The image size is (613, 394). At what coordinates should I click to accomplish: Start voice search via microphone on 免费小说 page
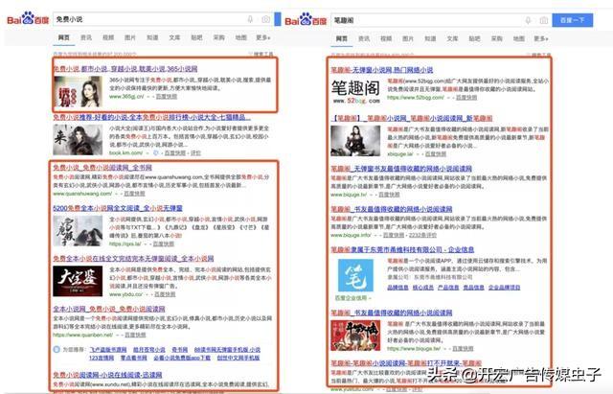(x=250, y=19)
